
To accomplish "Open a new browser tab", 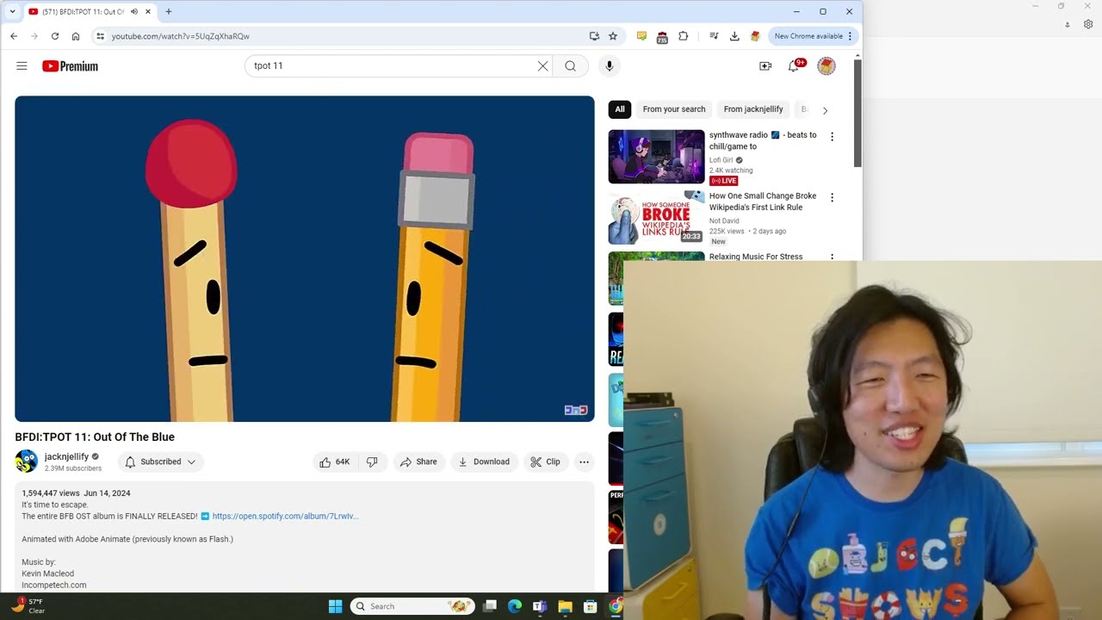I will 169,11.
